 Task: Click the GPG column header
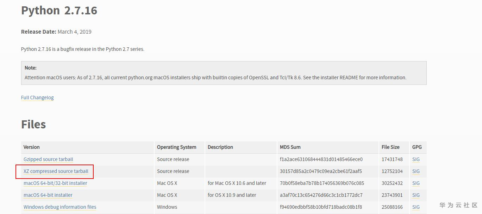pos(417,147)
